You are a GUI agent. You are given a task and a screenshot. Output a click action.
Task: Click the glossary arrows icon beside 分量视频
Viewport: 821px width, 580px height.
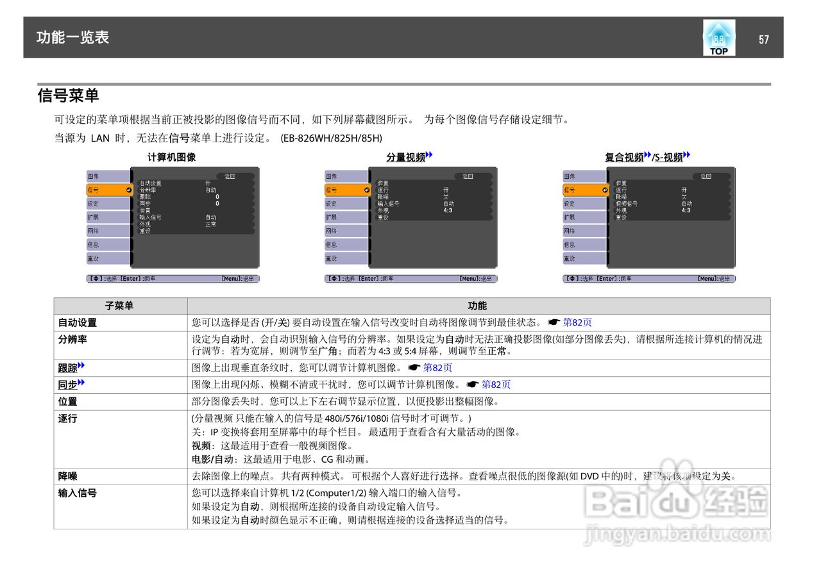(429, 155)
